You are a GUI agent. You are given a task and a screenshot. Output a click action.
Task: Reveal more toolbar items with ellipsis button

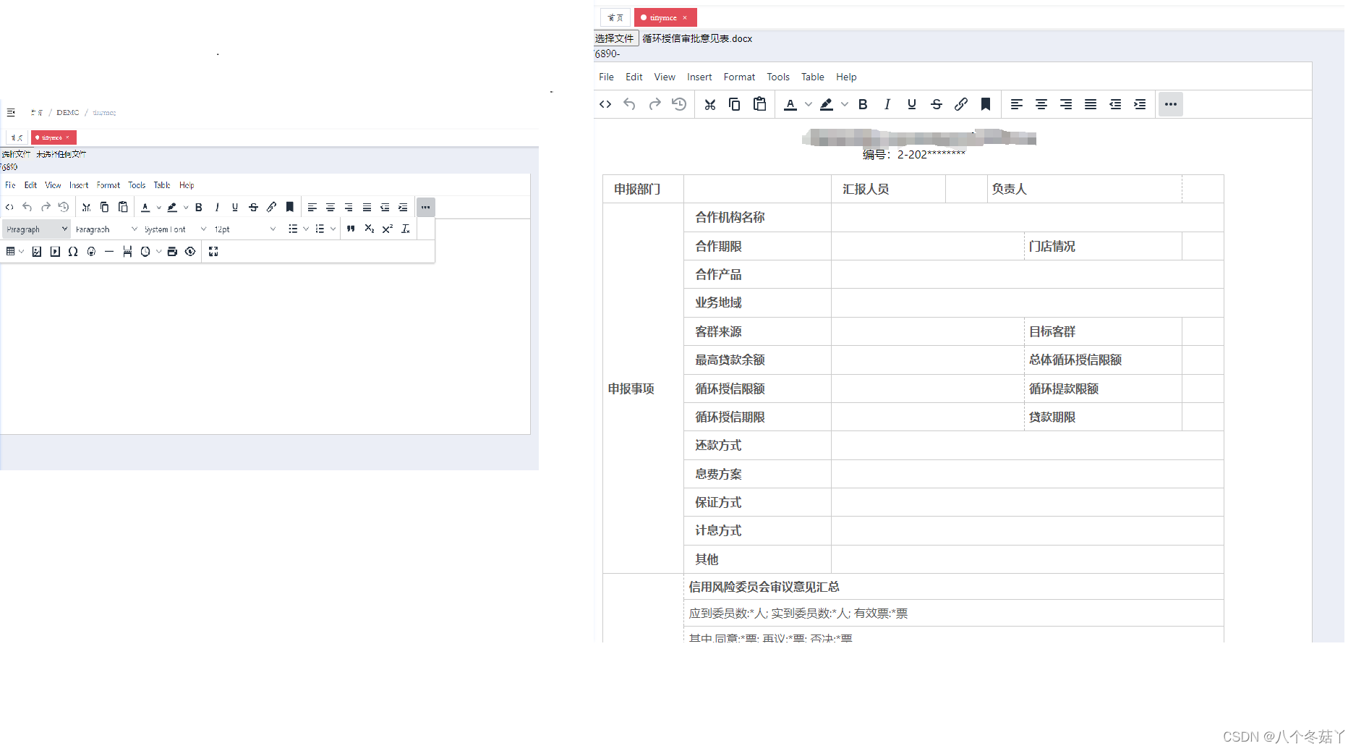(1171, 104)
